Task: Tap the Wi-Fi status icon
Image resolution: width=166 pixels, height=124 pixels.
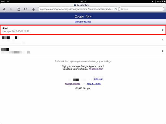Action: [x=8, y=2]
